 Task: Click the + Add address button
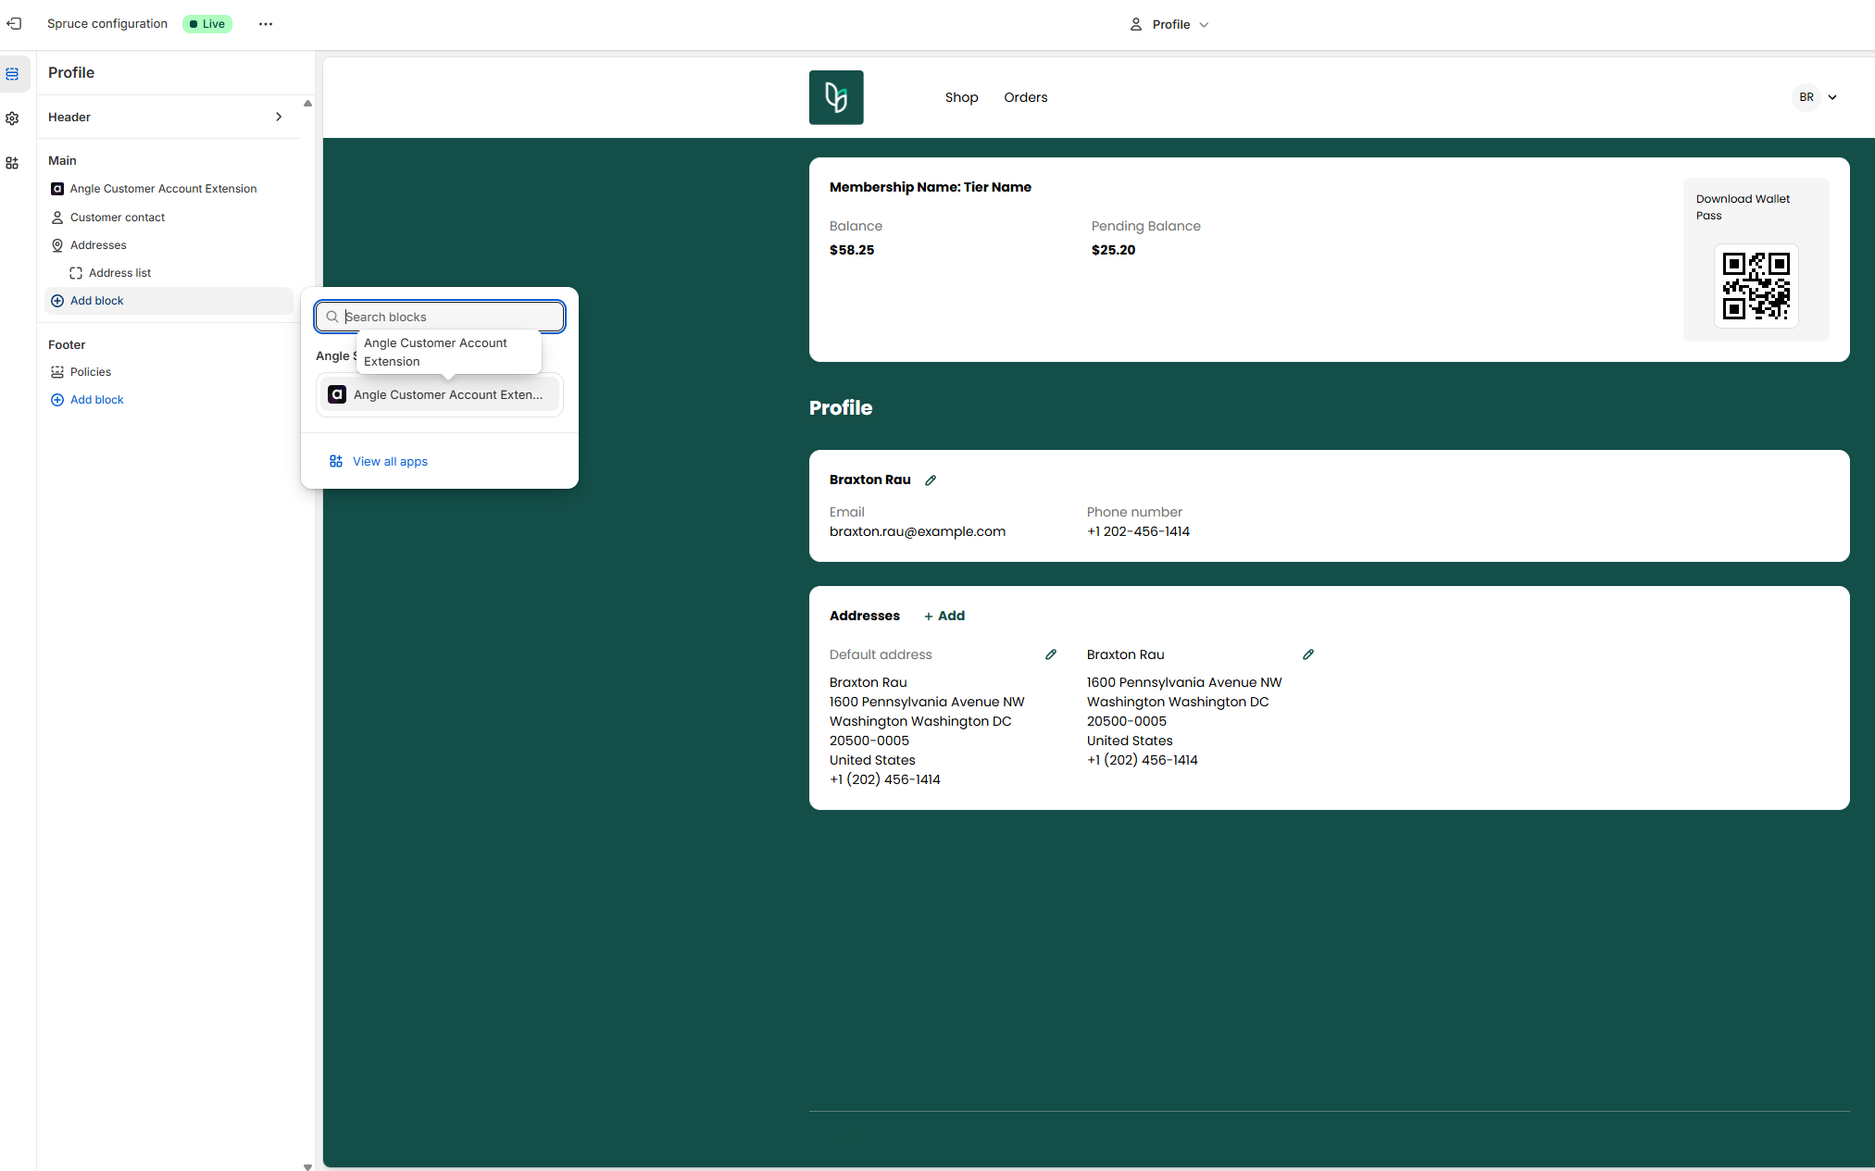944,617
